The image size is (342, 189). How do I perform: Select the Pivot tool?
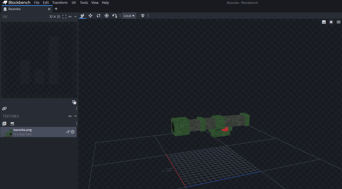[x=107, y=16]
